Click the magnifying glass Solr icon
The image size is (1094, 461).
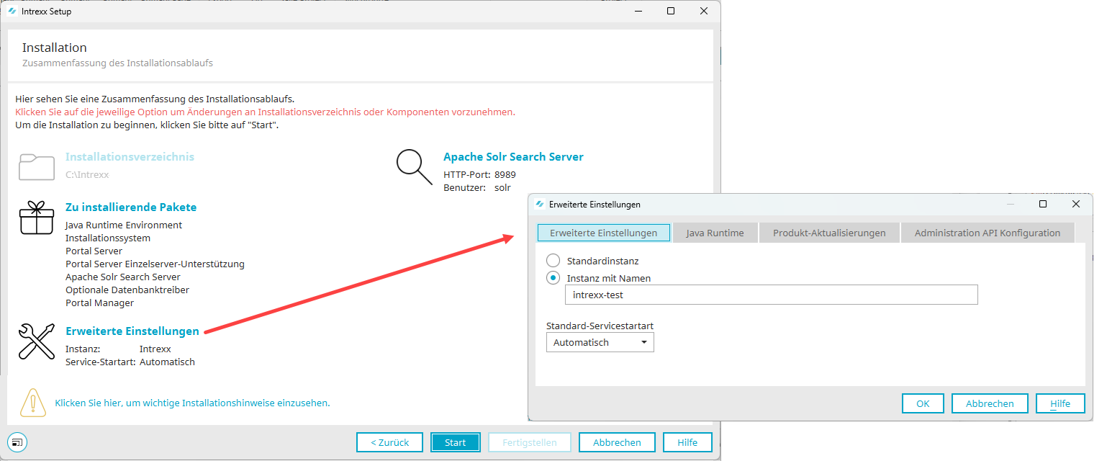tap(415, 167)
